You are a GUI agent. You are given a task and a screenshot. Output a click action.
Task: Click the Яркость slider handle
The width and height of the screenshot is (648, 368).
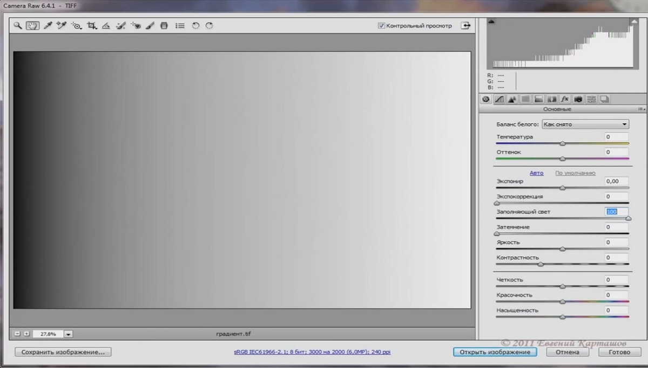click(x=563, y=248)
